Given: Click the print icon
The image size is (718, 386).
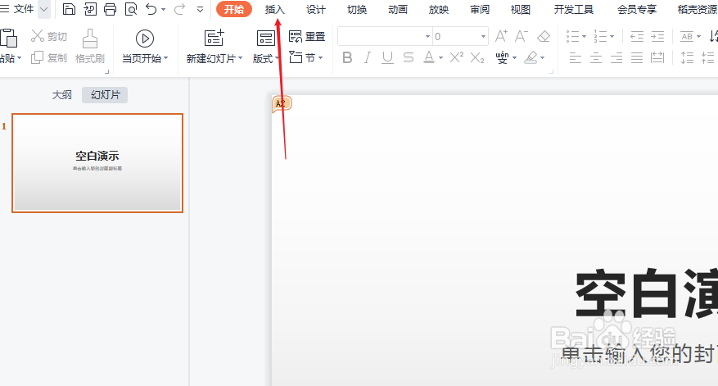Looking at the screenshot, I should tap(110, 9).
